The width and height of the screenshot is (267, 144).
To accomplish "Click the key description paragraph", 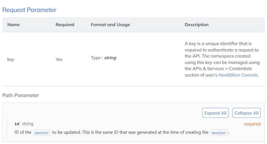I will (x=222, y=59).
